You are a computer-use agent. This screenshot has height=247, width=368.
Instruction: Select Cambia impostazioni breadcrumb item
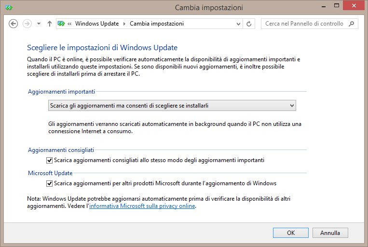pos(157,24)
